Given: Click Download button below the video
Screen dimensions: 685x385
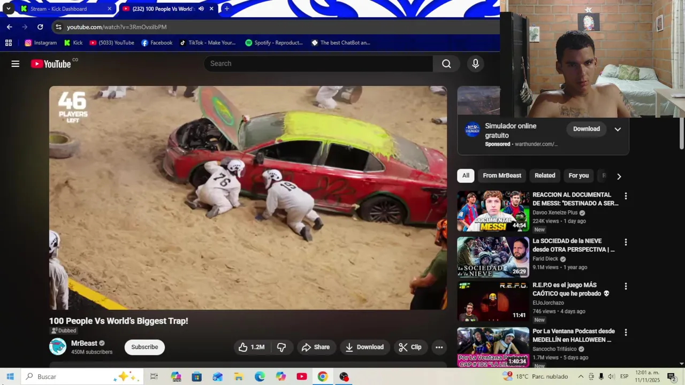Looking at the screenshot, I should (x=364, y=347).
